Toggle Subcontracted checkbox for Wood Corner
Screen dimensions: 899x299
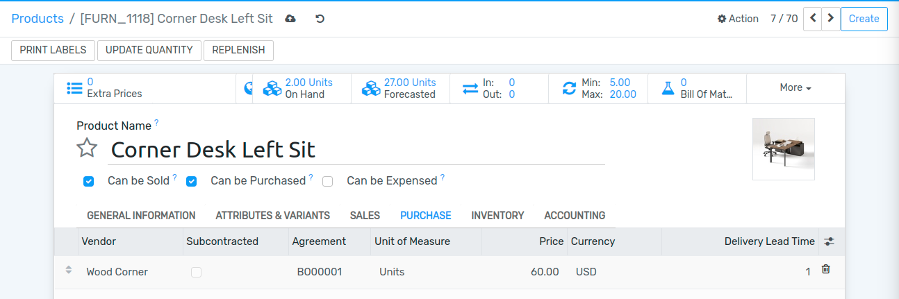(x=196, y=273)
